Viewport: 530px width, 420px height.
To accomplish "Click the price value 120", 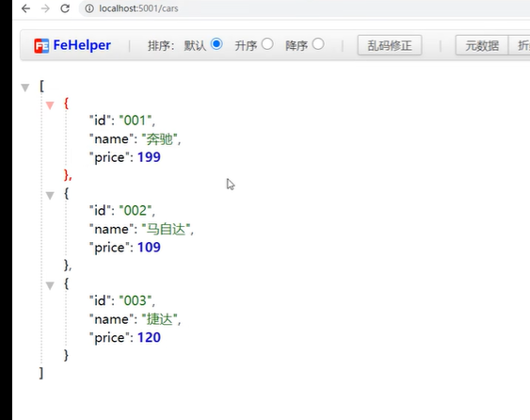I will (x=149, y=337).
